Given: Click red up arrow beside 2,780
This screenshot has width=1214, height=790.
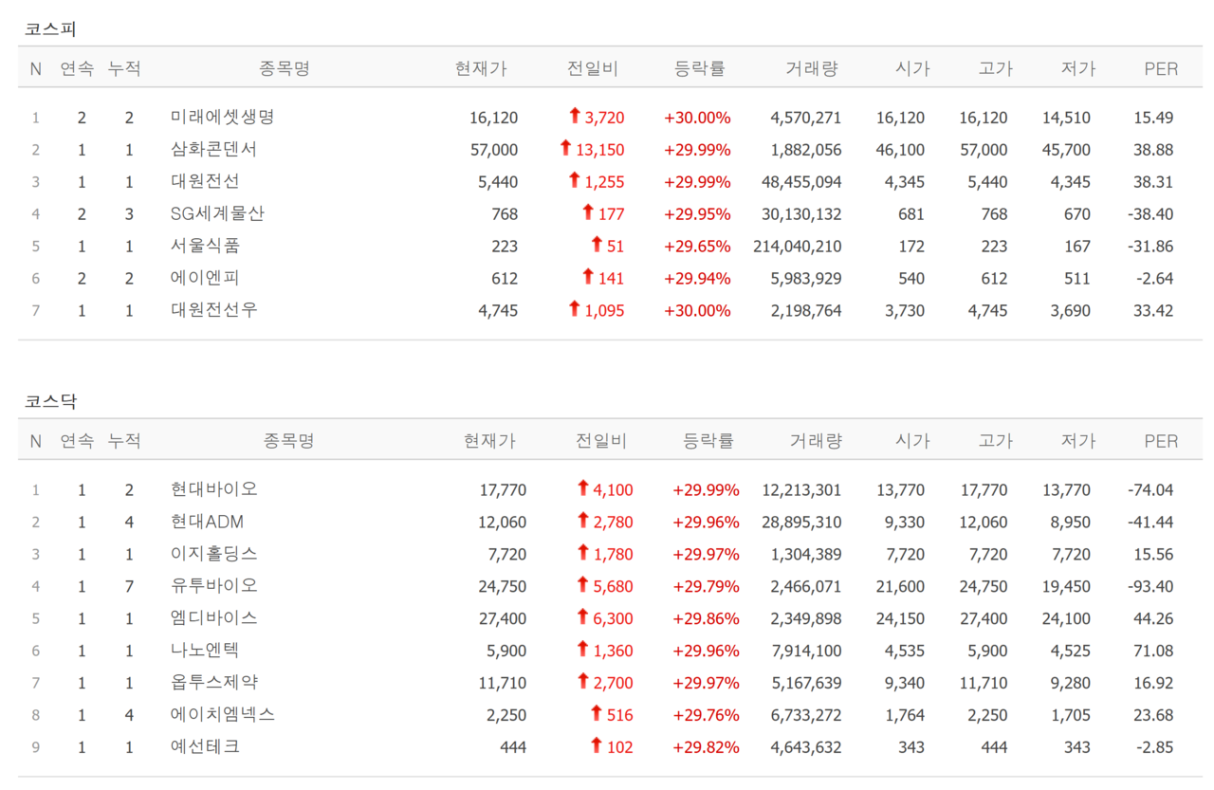Looking at the screenshot, I should (582, 521).
